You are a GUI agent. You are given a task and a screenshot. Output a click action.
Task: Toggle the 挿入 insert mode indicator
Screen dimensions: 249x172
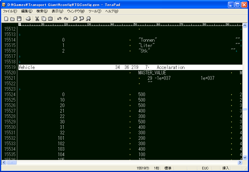226,168
